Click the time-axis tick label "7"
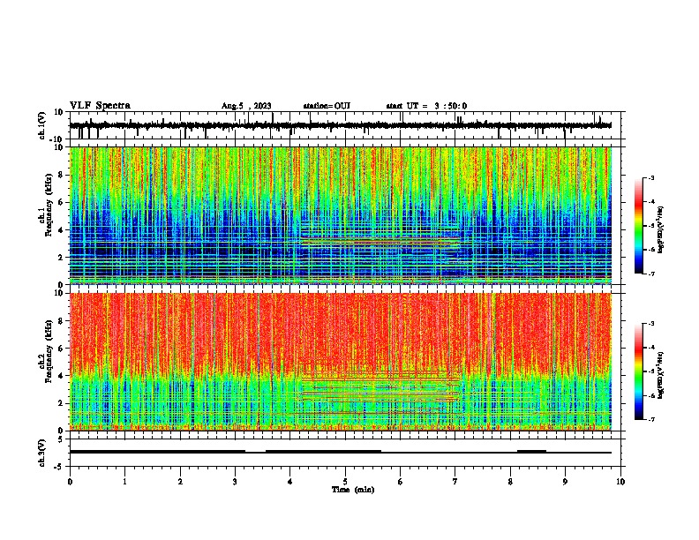The height and width of the screenshot is (540, 699). pos(455,482)
